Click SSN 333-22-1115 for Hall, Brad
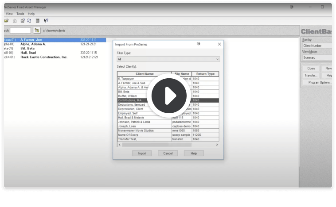The image size is (336, 207). pos(89,53)
